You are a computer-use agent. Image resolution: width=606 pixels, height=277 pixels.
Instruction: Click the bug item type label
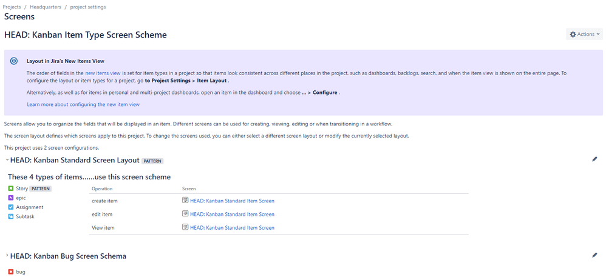pyautogui.click(x=21, y=272)
